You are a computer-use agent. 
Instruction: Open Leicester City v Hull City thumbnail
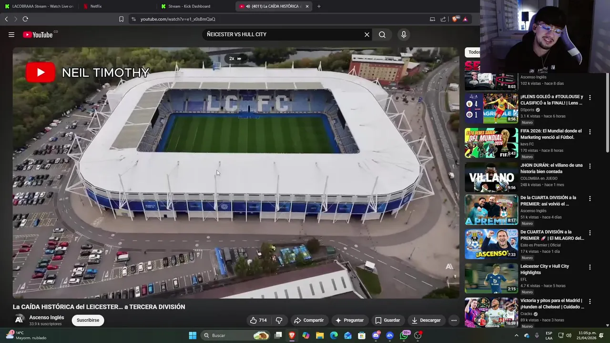(x=491, y=278)
